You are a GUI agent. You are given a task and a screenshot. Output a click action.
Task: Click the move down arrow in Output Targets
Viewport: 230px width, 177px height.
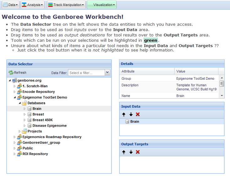coord(131,152)
